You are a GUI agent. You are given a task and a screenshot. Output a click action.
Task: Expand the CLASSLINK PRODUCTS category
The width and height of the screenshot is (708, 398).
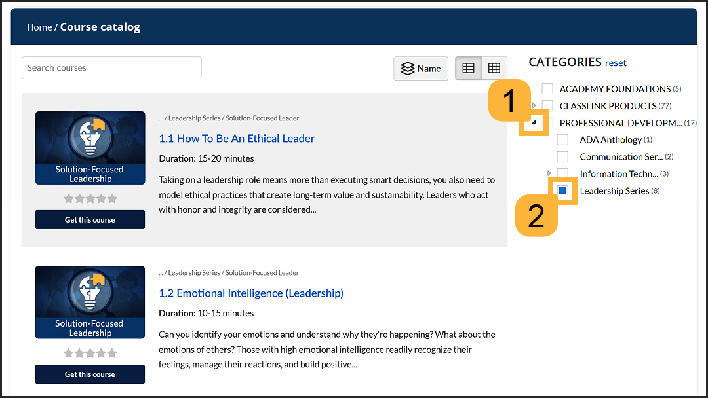(x=534, y=105)
